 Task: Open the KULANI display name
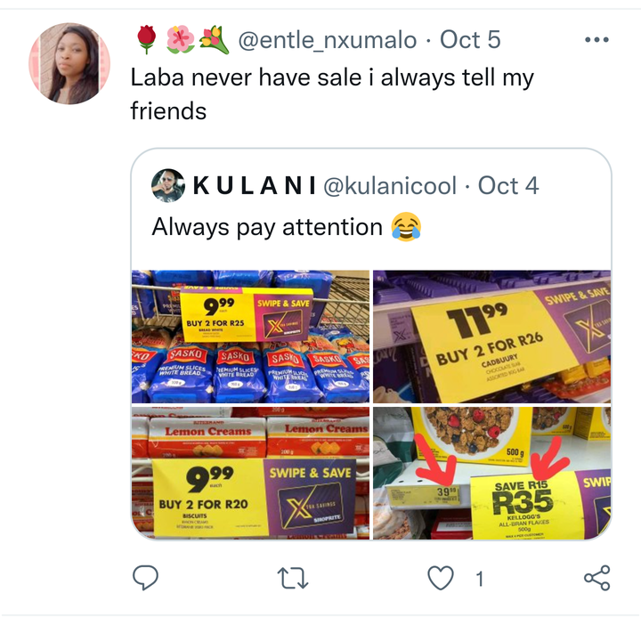pos(255,185)
